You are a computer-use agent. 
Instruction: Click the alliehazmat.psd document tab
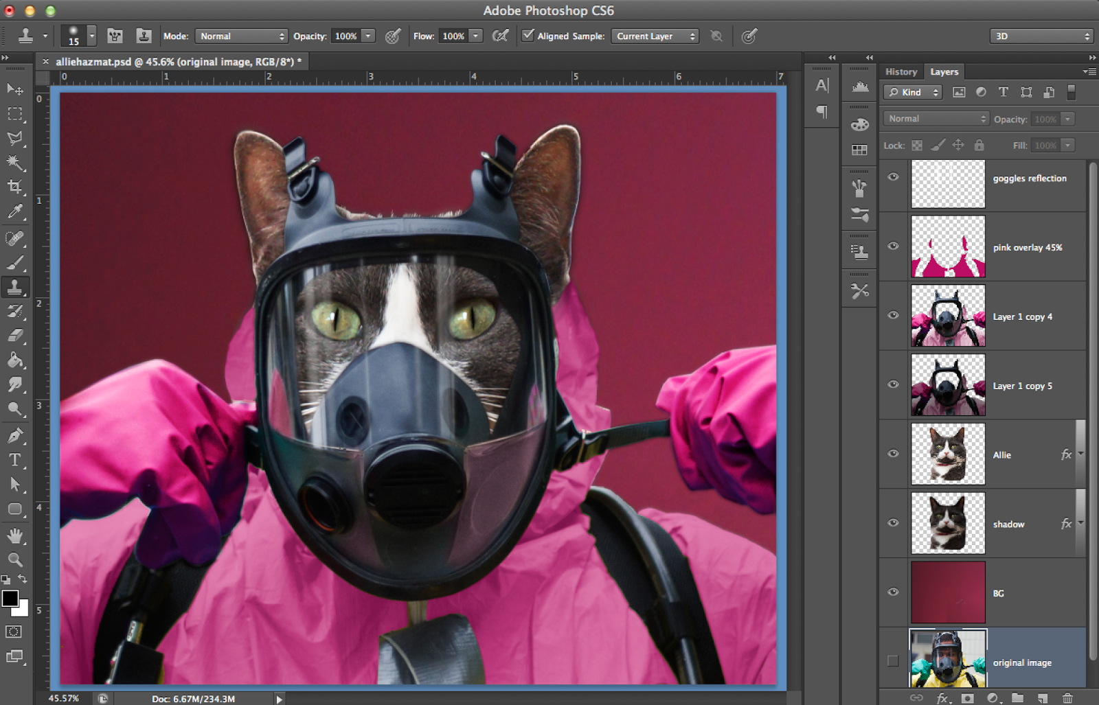172,61
